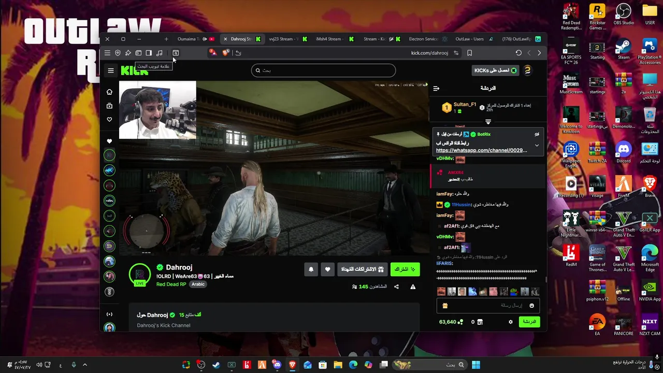The width and height of the screenshot is (663, 373).
Task: Open the Windows Start button on taskbar
Action: tap(475, 365)
